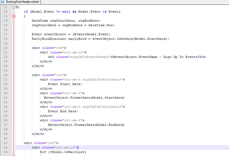Click "@if (!Model.IsWaitList)" on line 43
229x156 pixels.
[63, 152]
